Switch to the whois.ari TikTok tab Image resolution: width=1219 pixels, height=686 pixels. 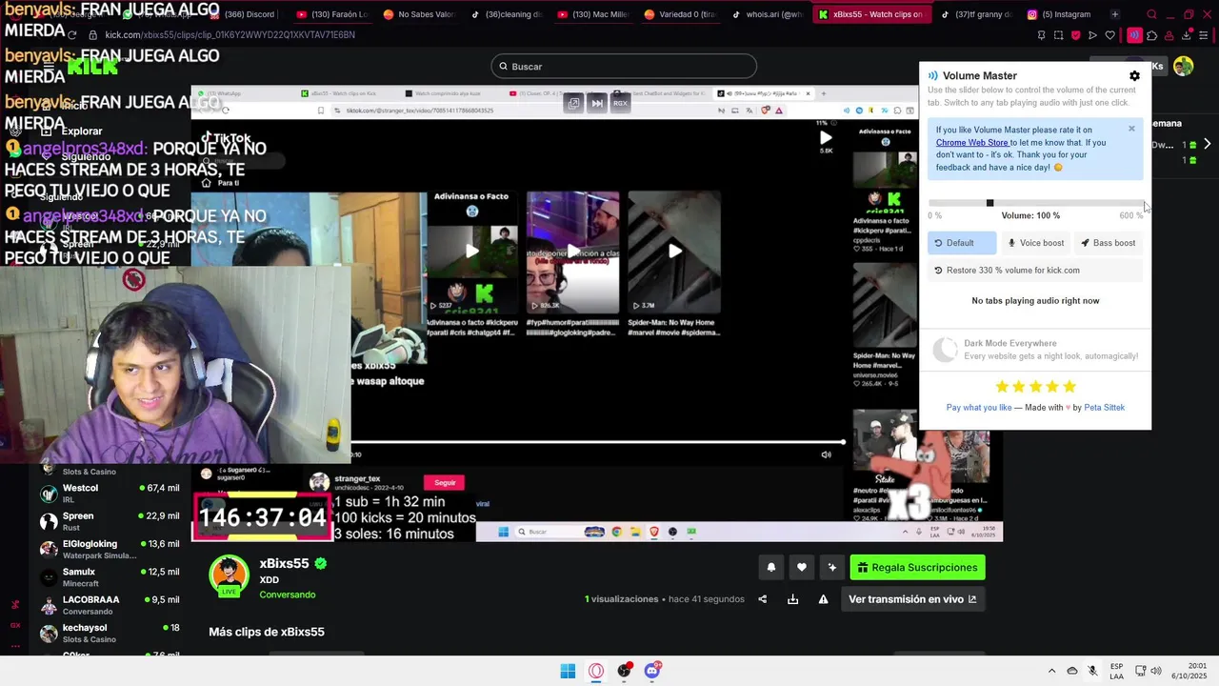tap(768, 14)
